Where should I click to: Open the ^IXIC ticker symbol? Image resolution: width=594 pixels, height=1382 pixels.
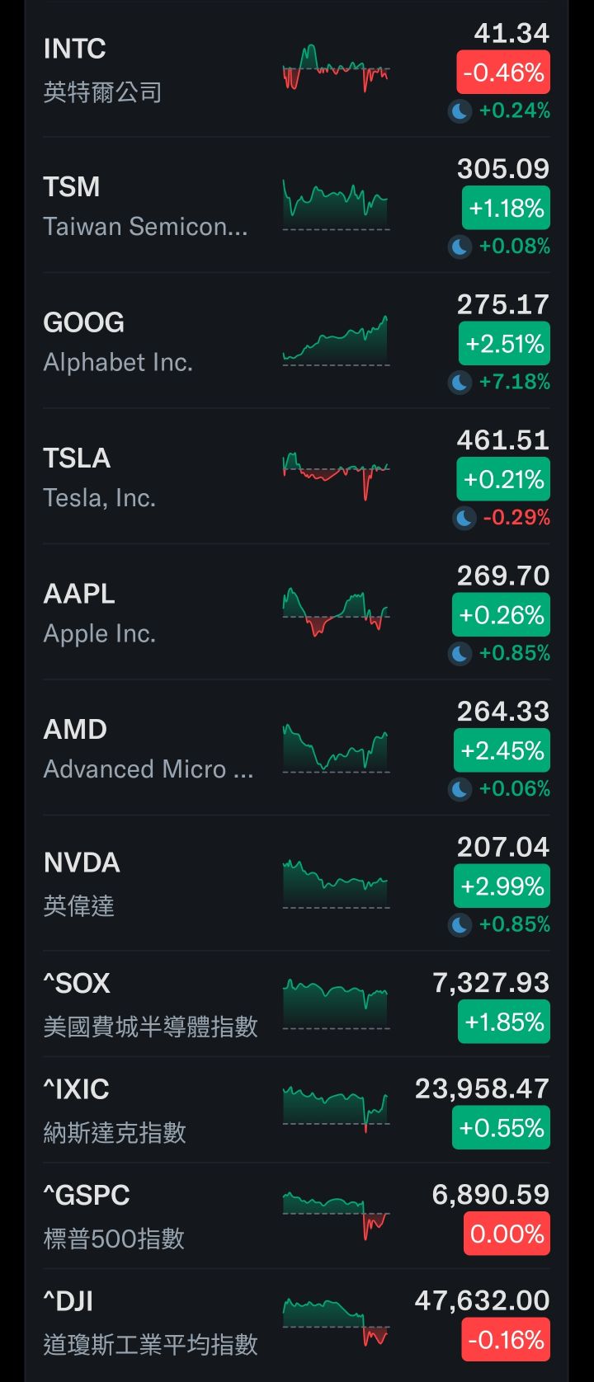(x=76, y=1089)
